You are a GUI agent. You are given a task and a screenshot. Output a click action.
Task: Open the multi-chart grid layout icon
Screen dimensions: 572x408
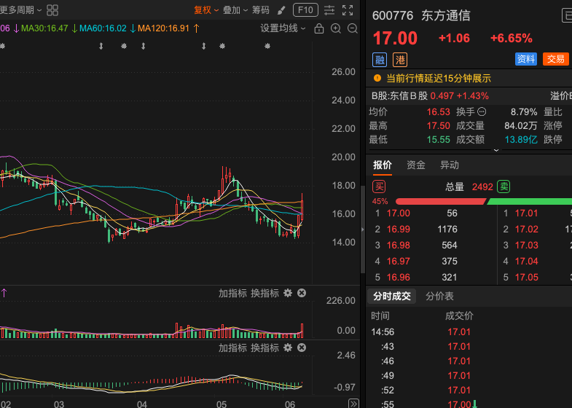(52, 10)
